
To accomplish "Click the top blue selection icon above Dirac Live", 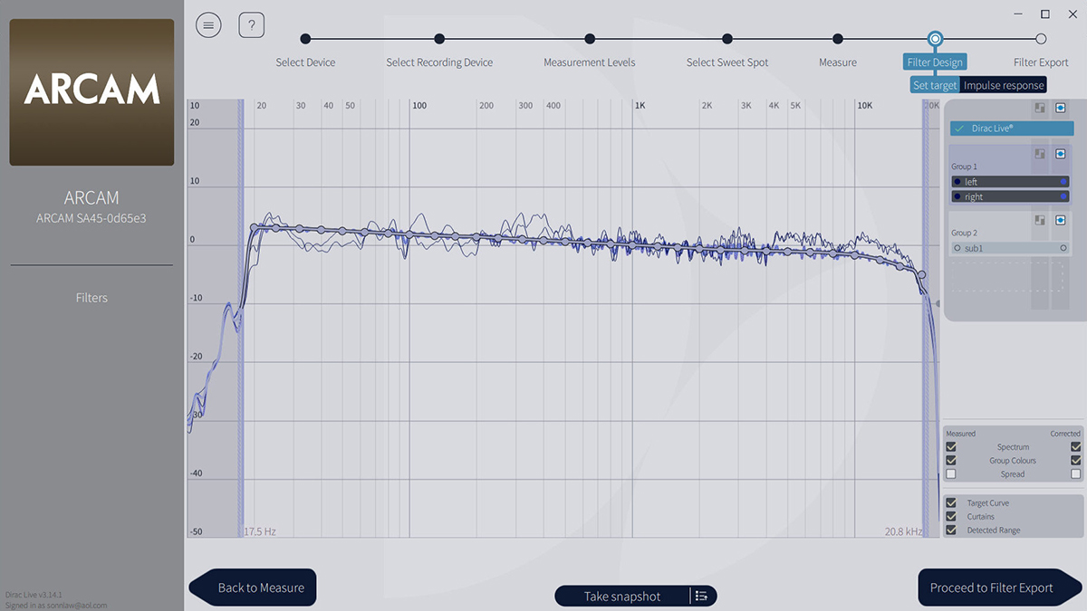I will click(x=1060, y=108).
